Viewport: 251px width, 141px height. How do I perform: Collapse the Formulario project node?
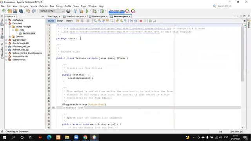(6, 23)
